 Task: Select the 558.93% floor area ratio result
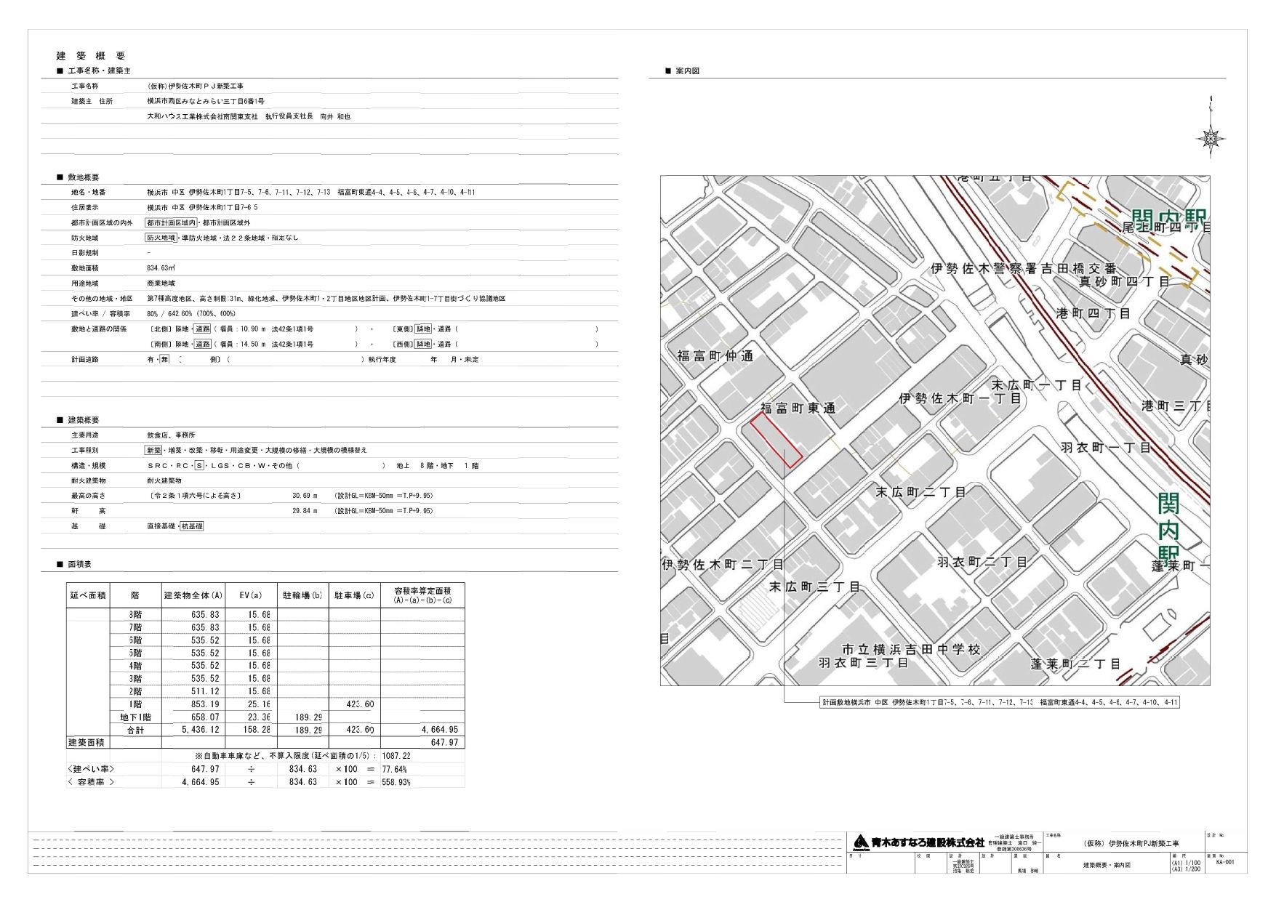point(396,782)
